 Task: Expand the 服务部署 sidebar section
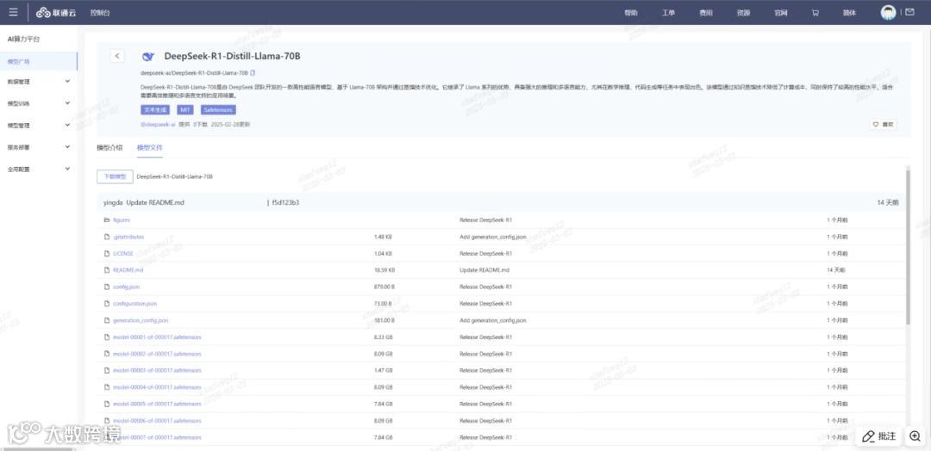coord(39,147)
